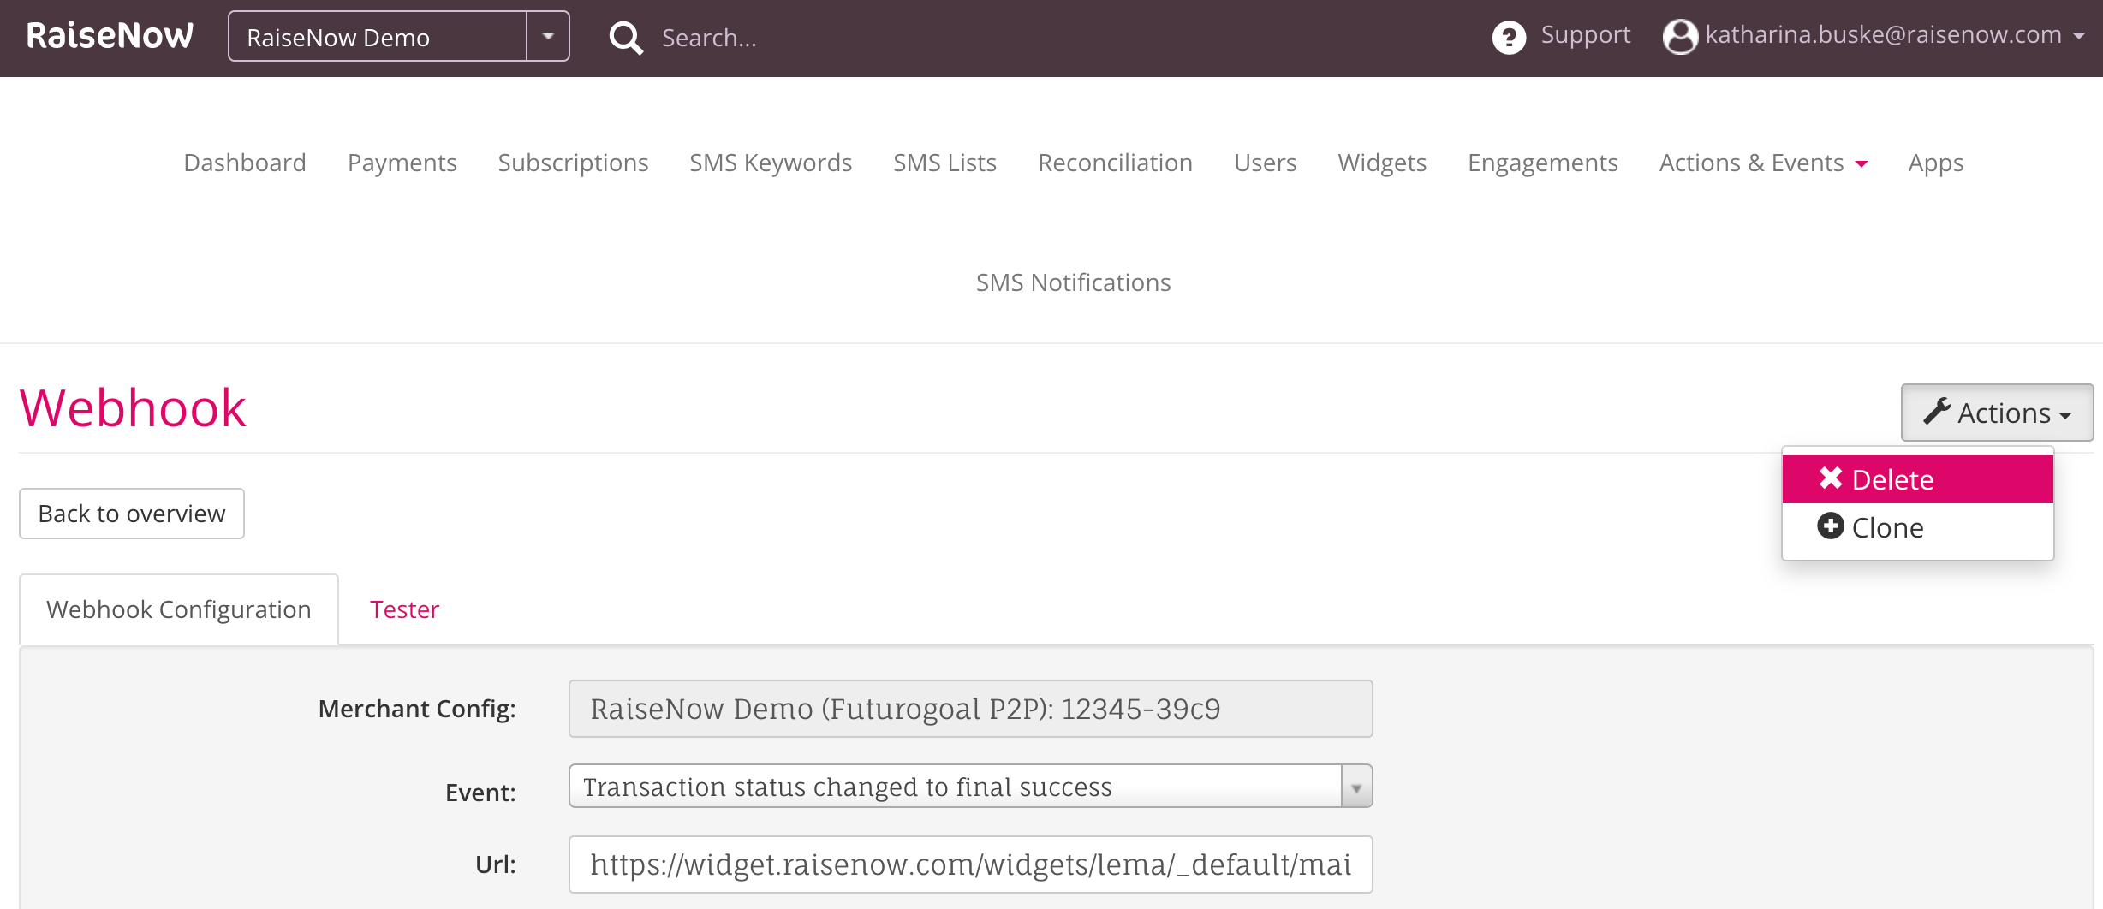The width and height of the screenshot is (2103, 909).
Task: Click the Support question mark icon
Action: click(x=1509, y=37)
